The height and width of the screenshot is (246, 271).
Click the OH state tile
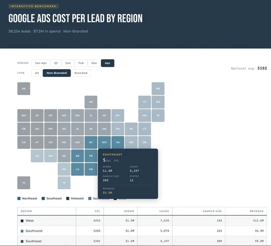pos(104,129)
